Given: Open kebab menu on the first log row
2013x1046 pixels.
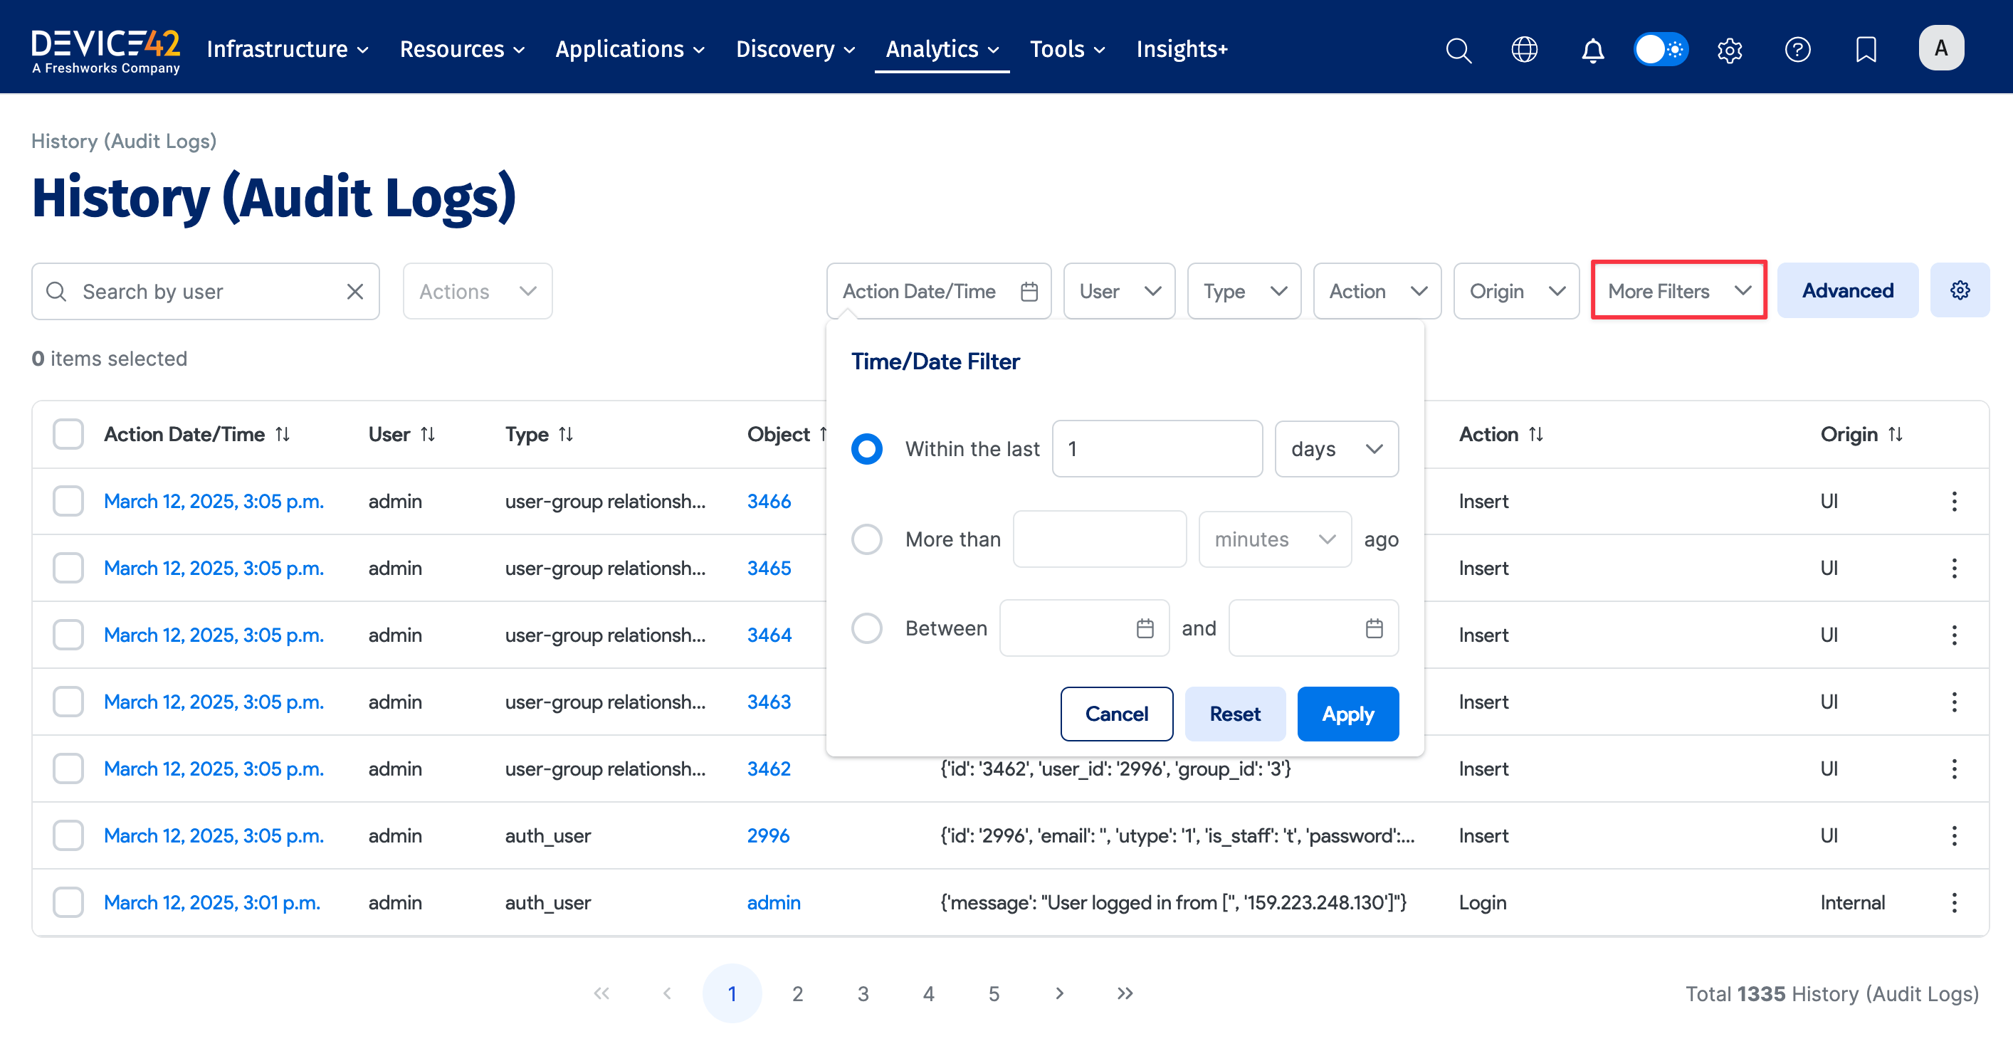Looking at the screenshot, I should click(x=1955, y=501).
